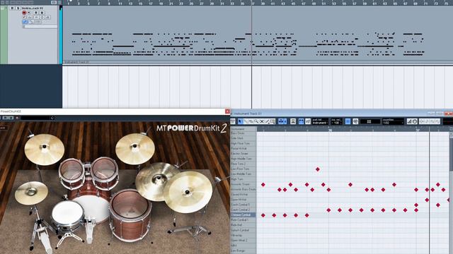This screenshot has width=453, height=254.
Task: Select the Side Stick drum row
Action: [243, 138]
